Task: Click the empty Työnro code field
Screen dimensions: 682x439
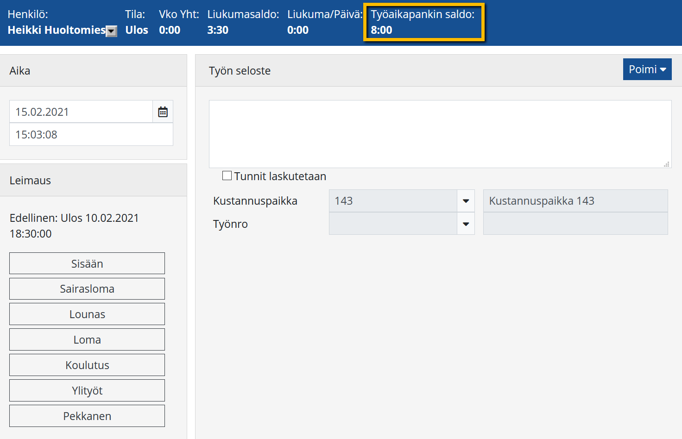Action: [x=393, y=224]
